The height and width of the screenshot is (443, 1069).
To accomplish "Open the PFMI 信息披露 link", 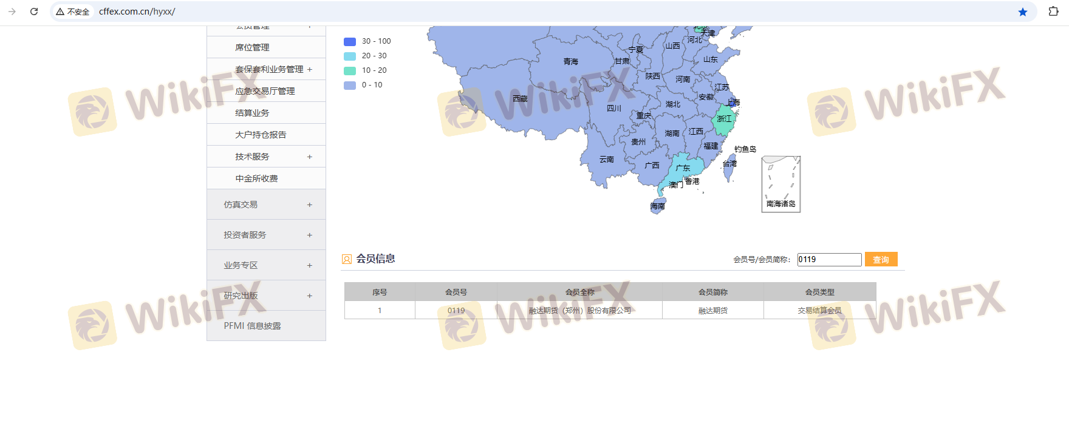I will click(252, 326).
